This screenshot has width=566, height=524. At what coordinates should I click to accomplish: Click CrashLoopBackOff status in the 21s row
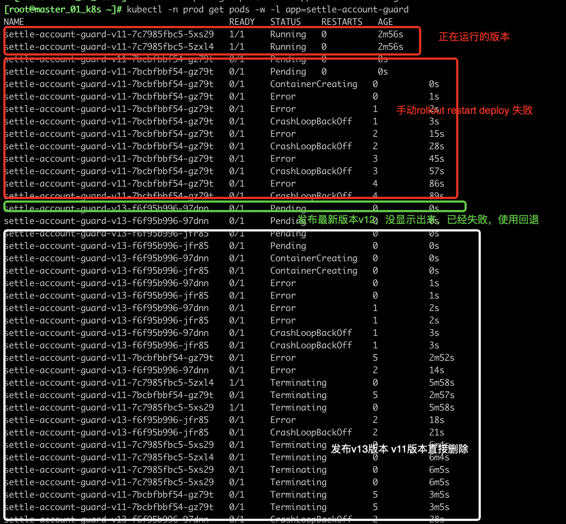[311, 433]
